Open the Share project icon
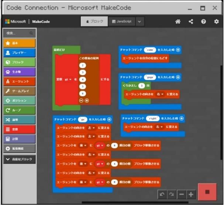The width and height of the screenshot is (224, 205). click(x=191, y=22)
